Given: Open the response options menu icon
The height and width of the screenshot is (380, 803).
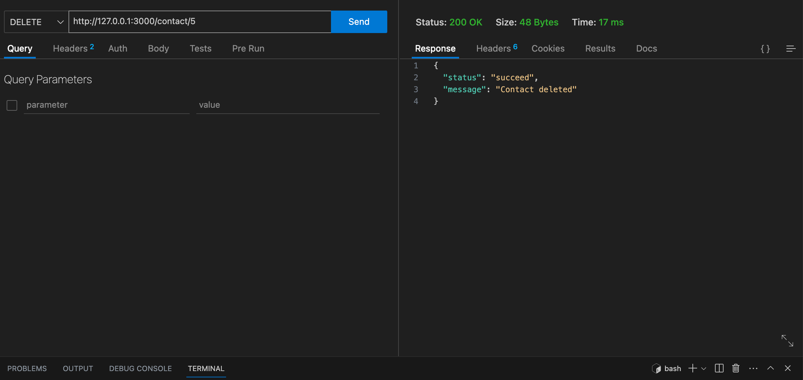Looking at the screenshot, I should (x=791, y=49).
